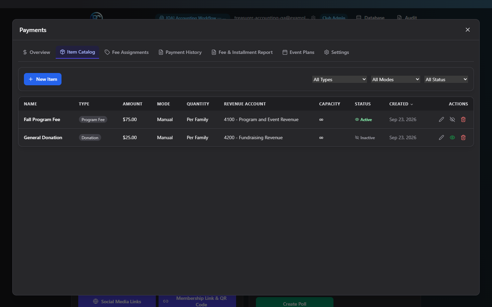Delete the General Donation item
This screenshot has height=307, width=492.
463,137
